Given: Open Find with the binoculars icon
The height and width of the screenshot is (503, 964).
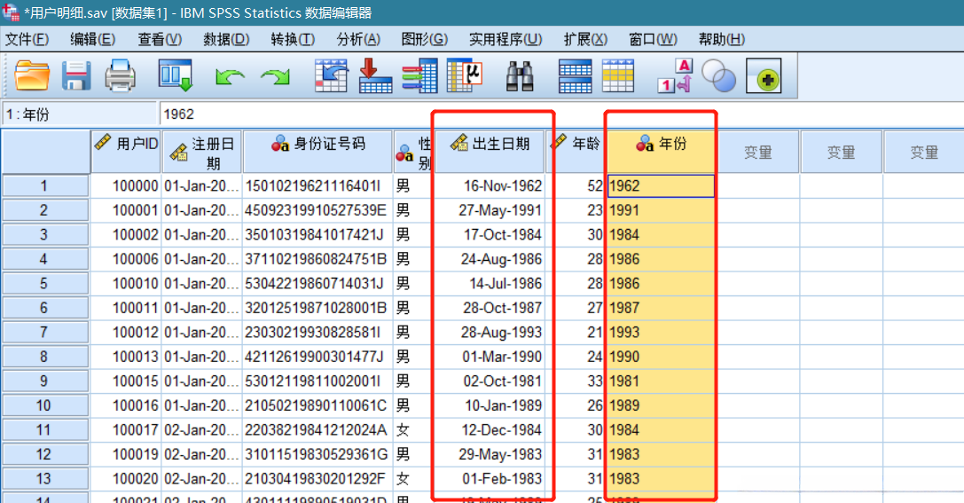Looking at the screenshot, I should pyautogui.click(x=520, y=75).
